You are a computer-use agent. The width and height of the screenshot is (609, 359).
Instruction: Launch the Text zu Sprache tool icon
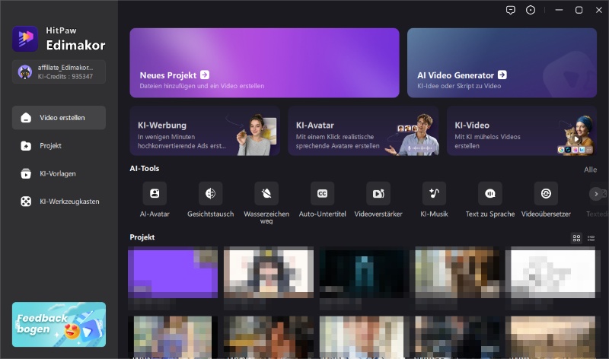(x=490, y=193)
